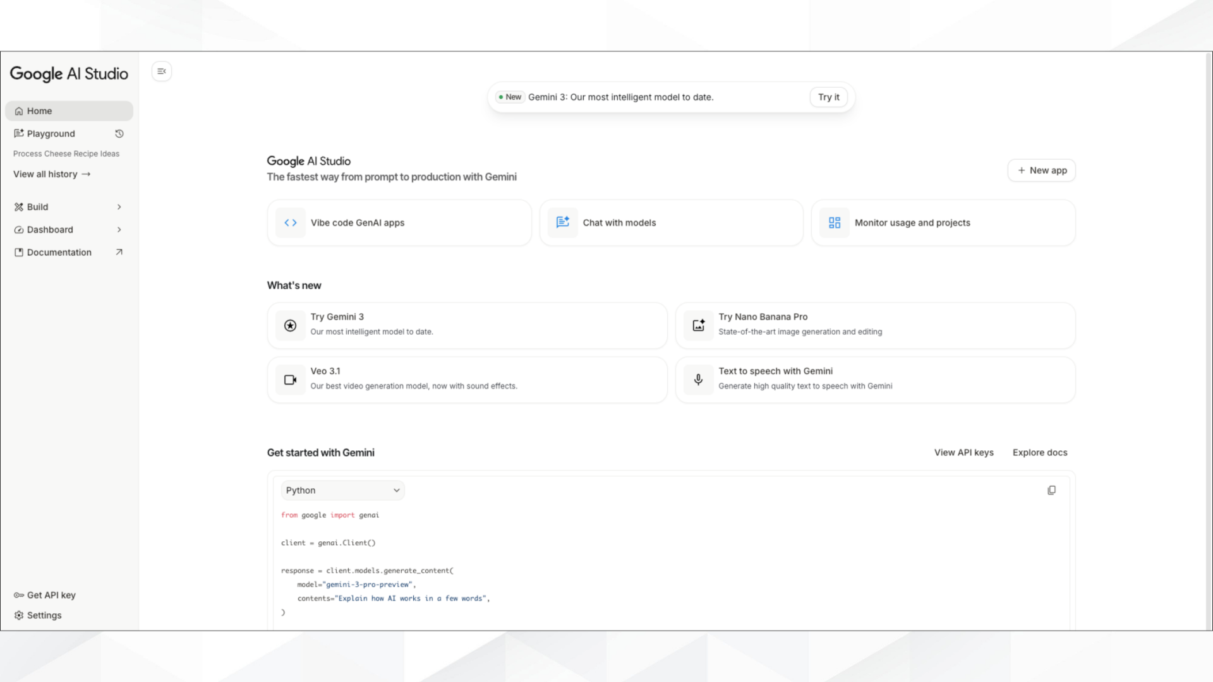Click the copy code icon

coord(1051,490)
